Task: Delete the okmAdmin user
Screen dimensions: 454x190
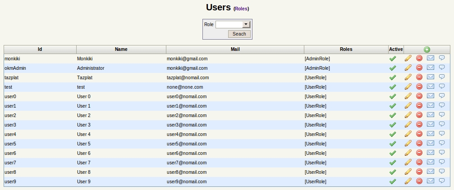Action: click(x=419, y=68)
